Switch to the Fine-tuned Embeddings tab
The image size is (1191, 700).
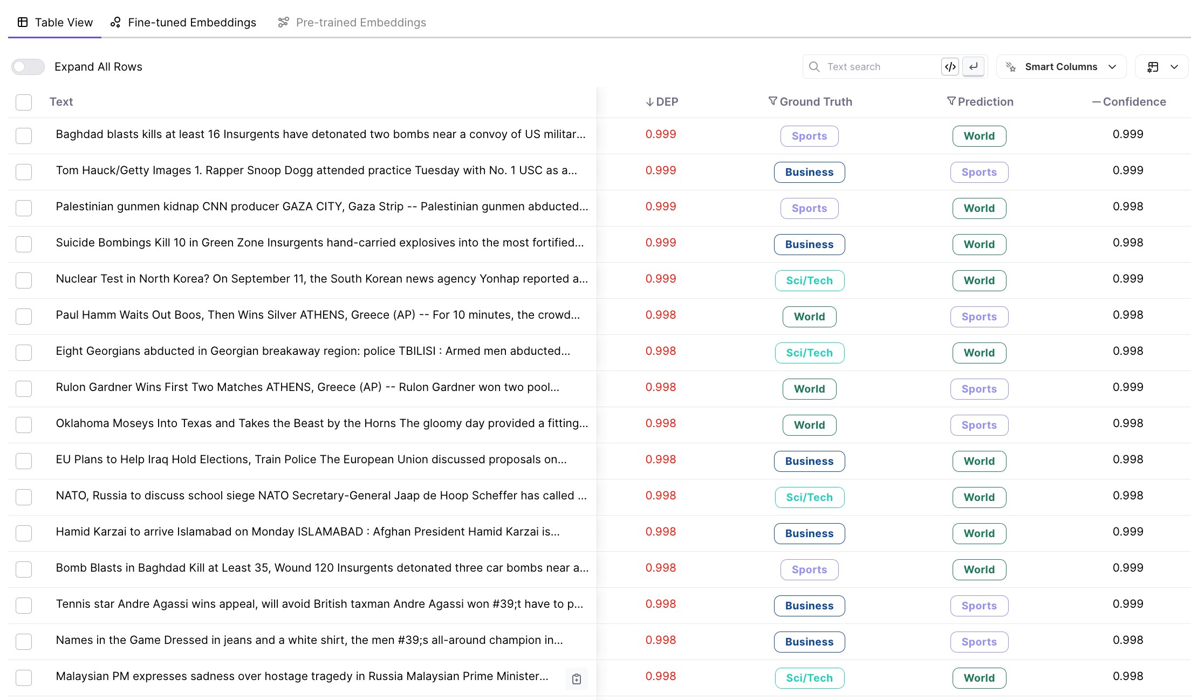coord(183,23)
